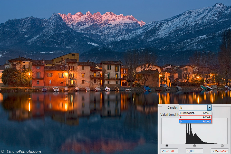Click the histogram's right-side tail
Screen dimensions: 231x154
point(210,143)
